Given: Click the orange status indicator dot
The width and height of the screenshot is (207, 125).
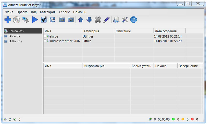Looking at the screenshot, I should pos(183,119).
